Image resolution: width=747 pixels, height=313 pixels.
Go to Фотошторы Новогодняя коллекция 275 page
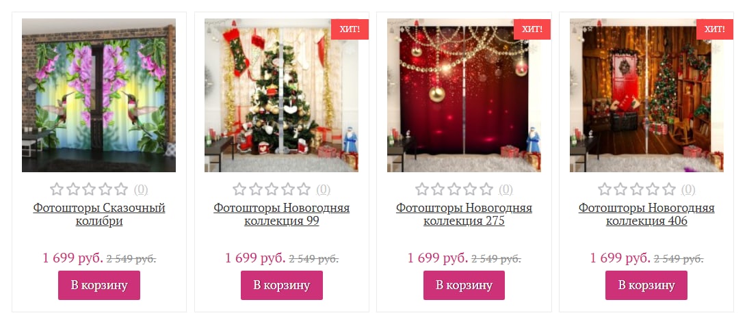[464, 215]
